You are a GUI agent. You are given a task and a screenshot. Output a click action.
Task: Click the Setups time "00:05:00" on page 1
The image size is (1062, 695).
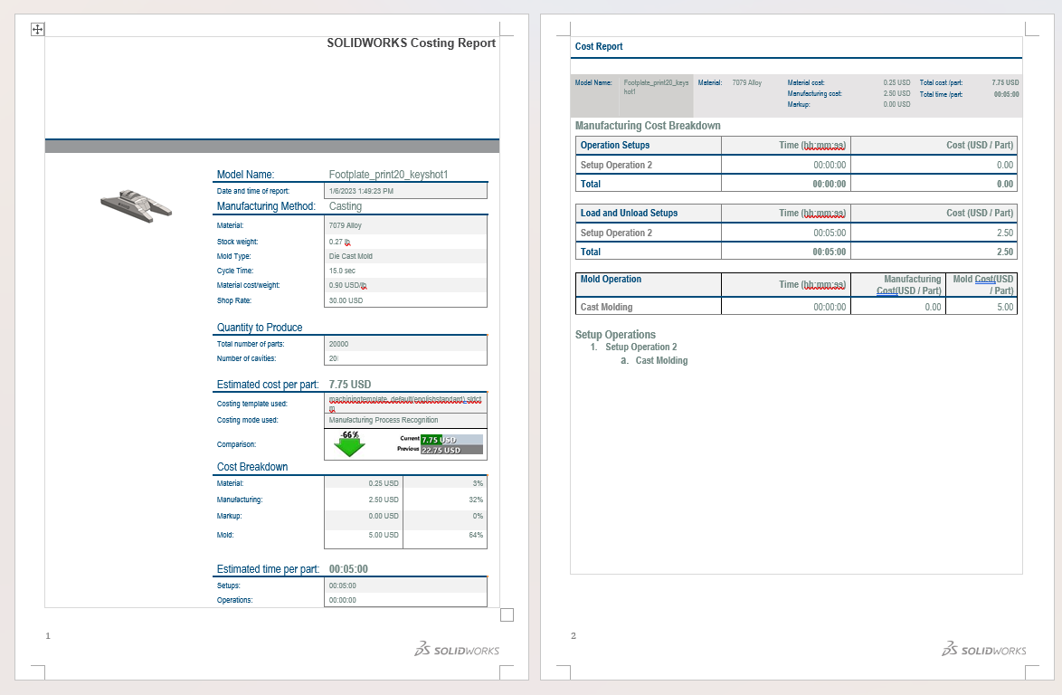[x=343, y=586]
